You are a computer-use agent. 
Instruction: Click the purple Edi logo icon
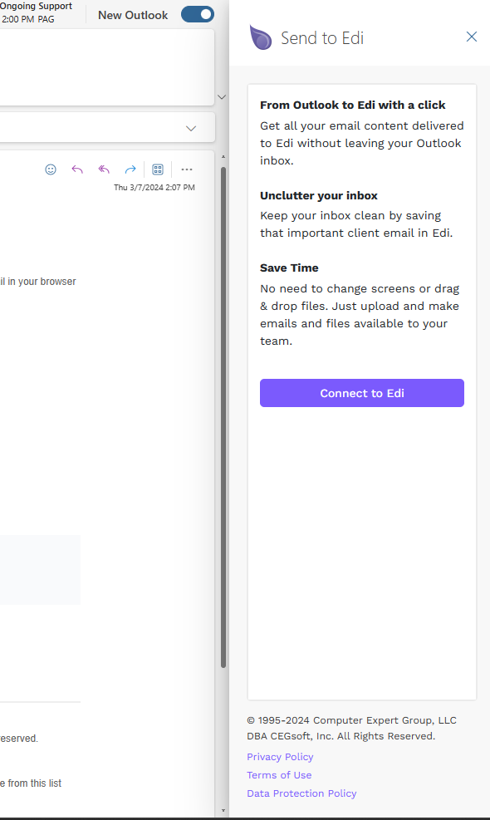tap(261, 37)
